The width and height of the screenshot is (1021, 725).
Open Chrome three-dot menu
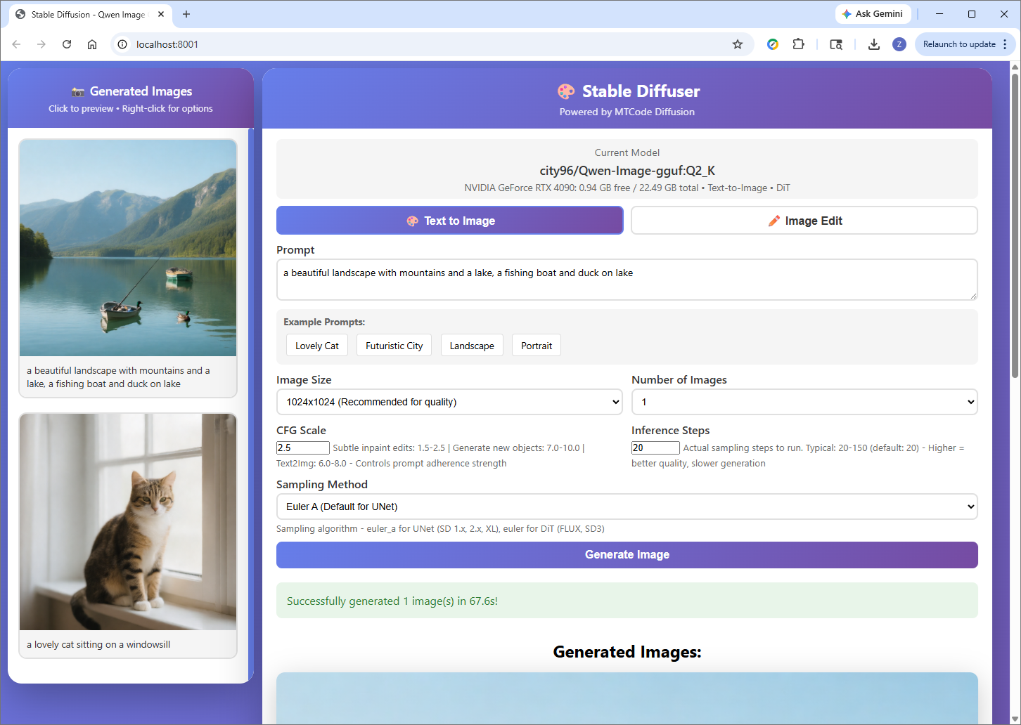click(1005, 44)
